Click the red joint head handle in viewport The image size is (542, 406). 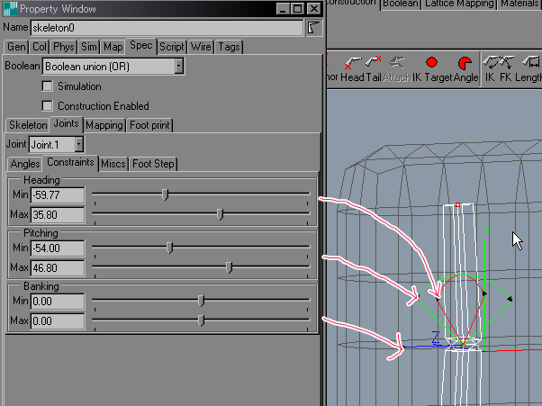coord(457,205)
